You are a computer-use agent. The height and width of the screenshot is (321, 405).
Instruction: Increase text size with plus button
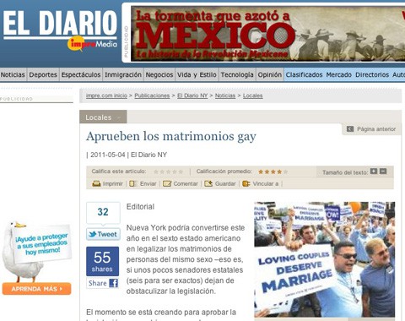pyautogui.click(x=374, y=171)
